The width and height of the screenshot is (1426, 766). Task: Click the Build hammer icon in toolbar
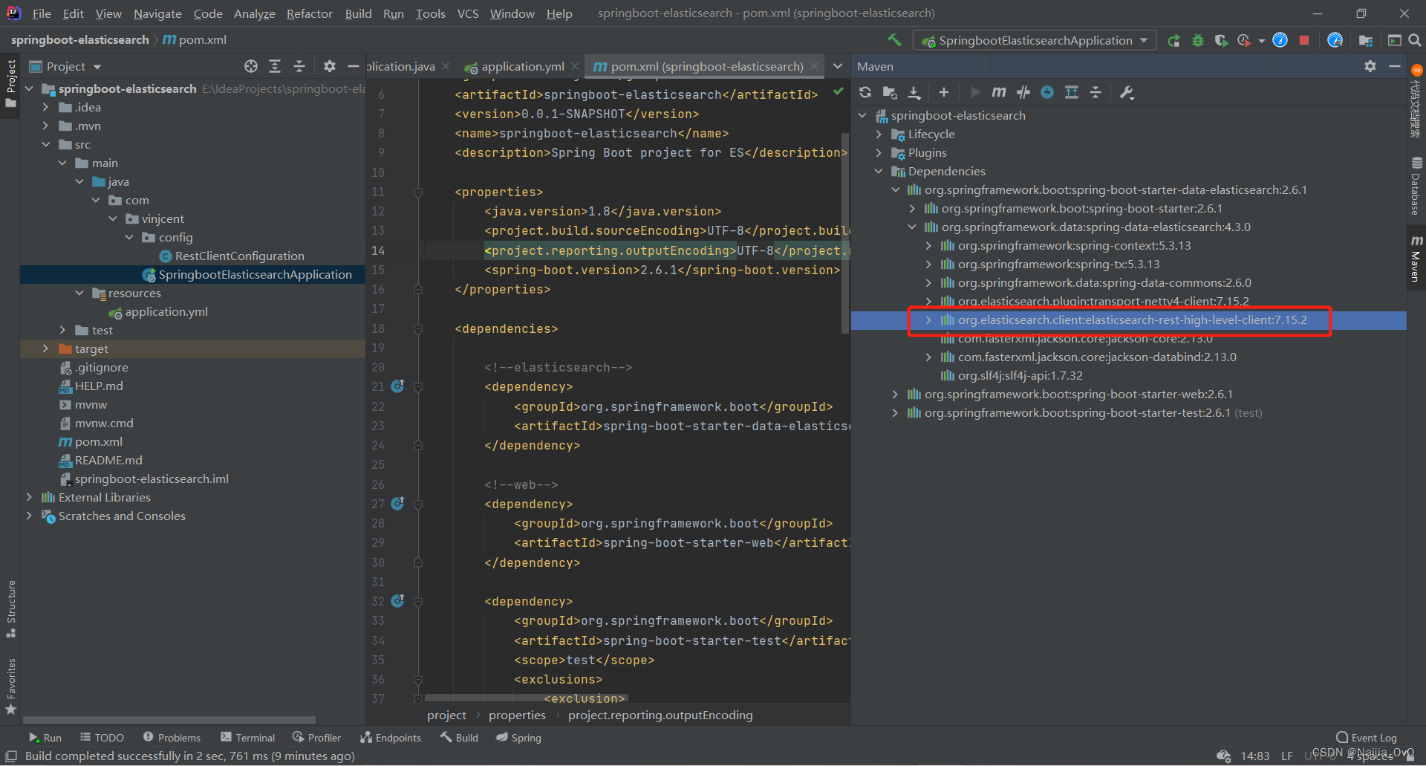(894, 40)
